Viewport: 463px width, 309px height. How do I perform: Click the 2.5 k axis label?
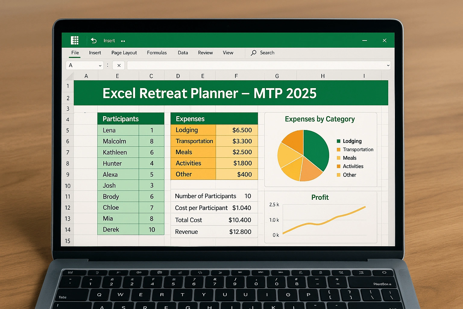274,205
